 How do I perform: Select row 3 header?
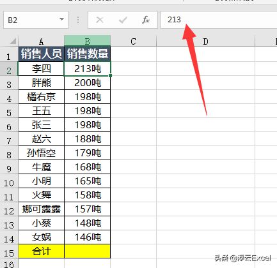[x=9, y=83]
